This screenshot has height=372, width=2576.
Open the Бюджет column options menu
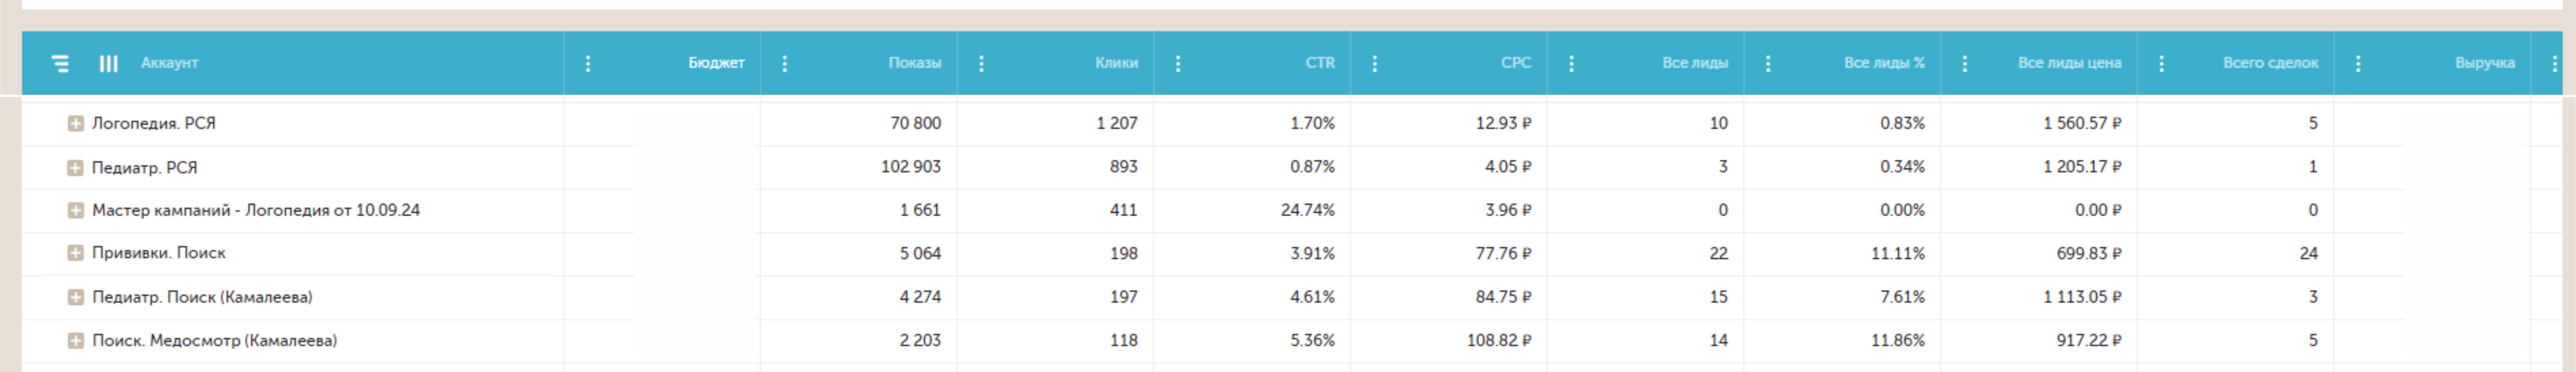[x=588, y=64]
